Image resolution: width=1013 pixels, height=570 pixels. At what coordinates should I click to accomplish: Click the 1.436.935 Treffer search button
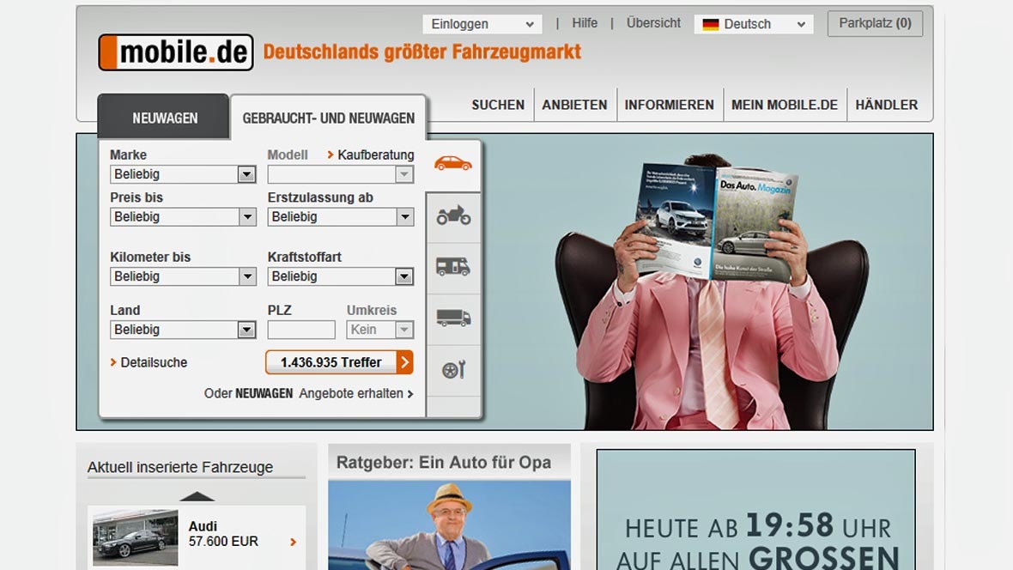click(x=339, y=362)
